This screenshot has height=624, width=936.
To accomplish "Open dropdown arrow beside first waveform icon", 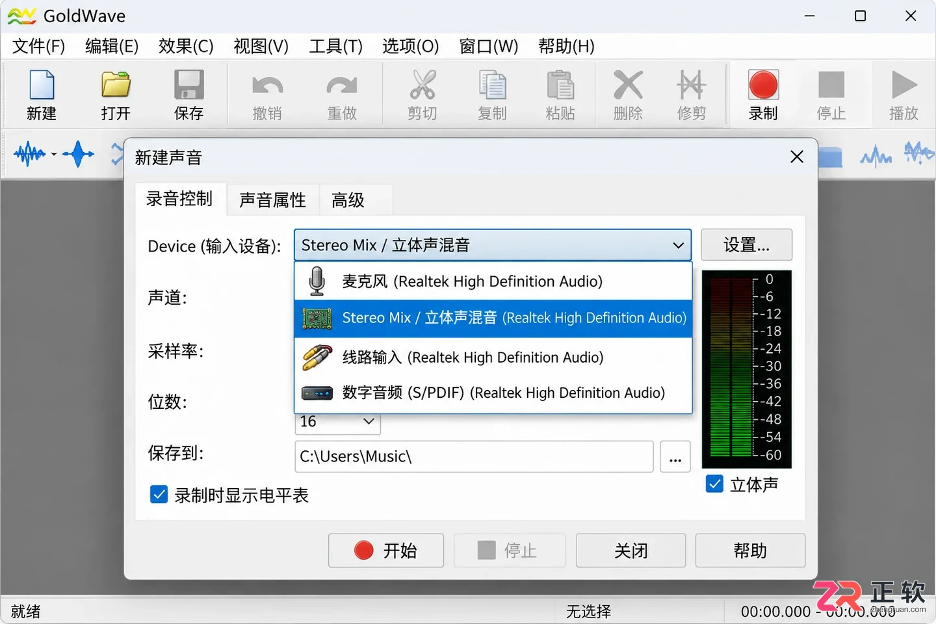I will tap(54, 155).
